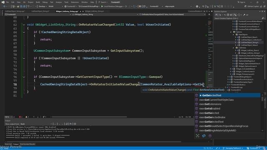The image size is (267, 150).
Task: Click Sign in link
Action: pyautogui.click(x=242, y=2)
